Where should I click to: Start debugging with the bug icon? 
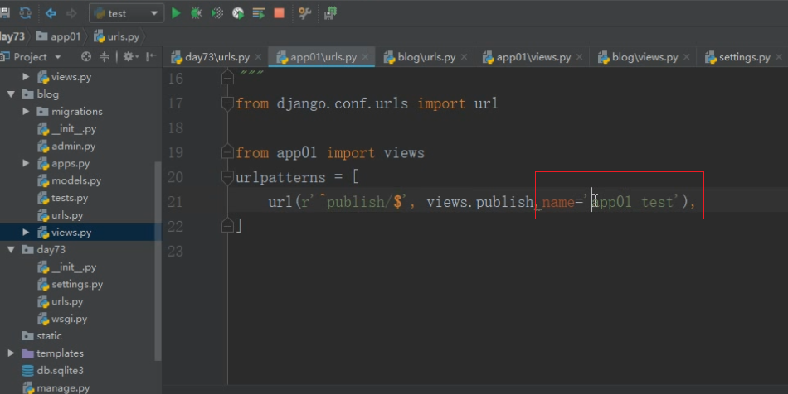[x=197, y=13]
